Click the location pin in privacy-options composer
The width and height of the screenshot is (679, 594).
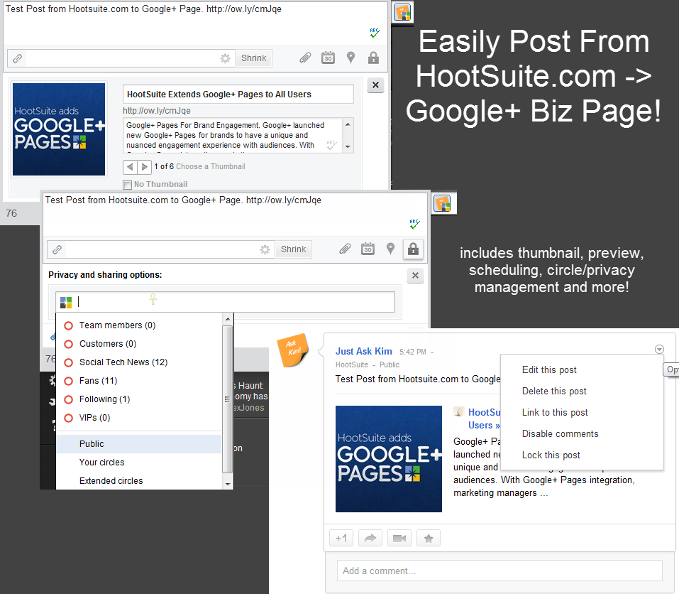click(x=391, y=249)
